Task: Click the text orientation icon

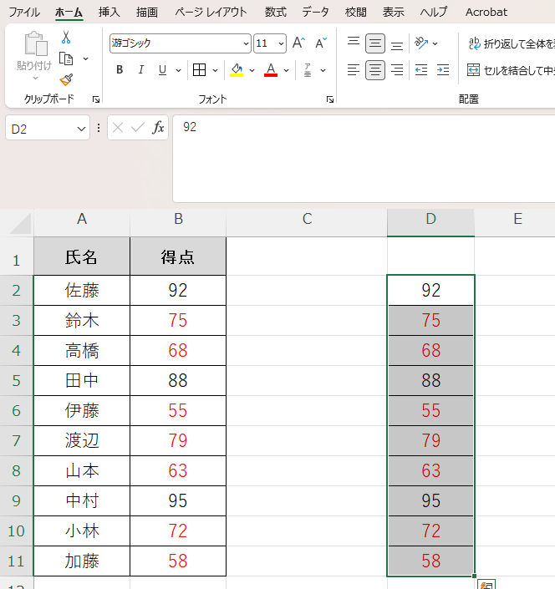Action: pos(421,43)
